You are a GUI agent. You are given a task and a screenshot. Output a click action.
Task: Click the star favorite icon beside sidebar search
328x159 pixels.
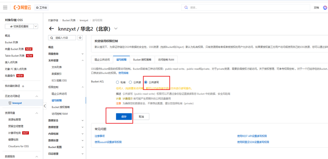(80, 38)
